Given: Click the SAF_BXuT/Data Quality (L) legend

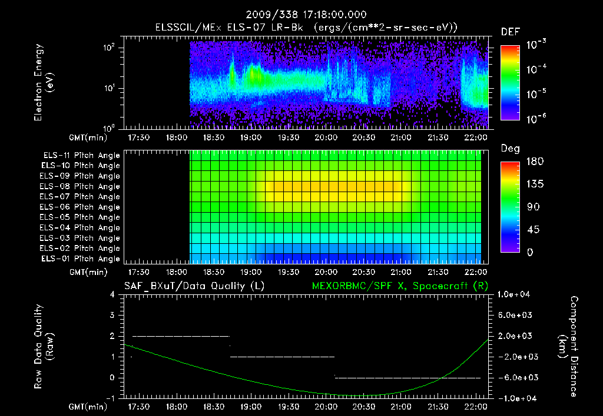Looking at the screenshot, I should 194,286.
